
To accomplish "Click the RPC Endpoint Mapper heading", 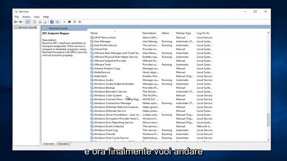I will tap(56, 34).
